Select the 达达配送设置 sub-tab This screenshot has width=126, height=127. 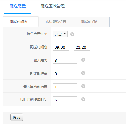pos(56,22)
